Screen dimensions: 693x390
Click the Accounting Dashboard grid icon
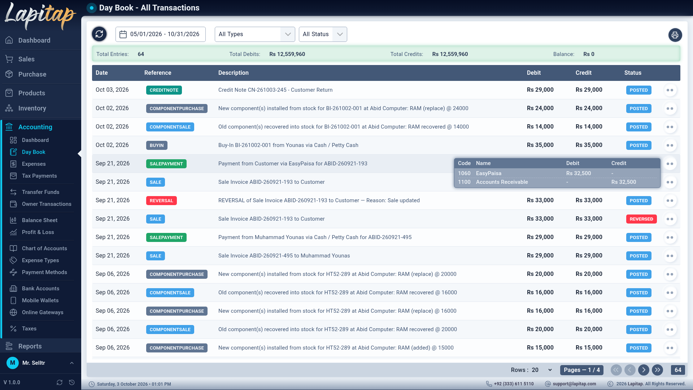point(13,140)
